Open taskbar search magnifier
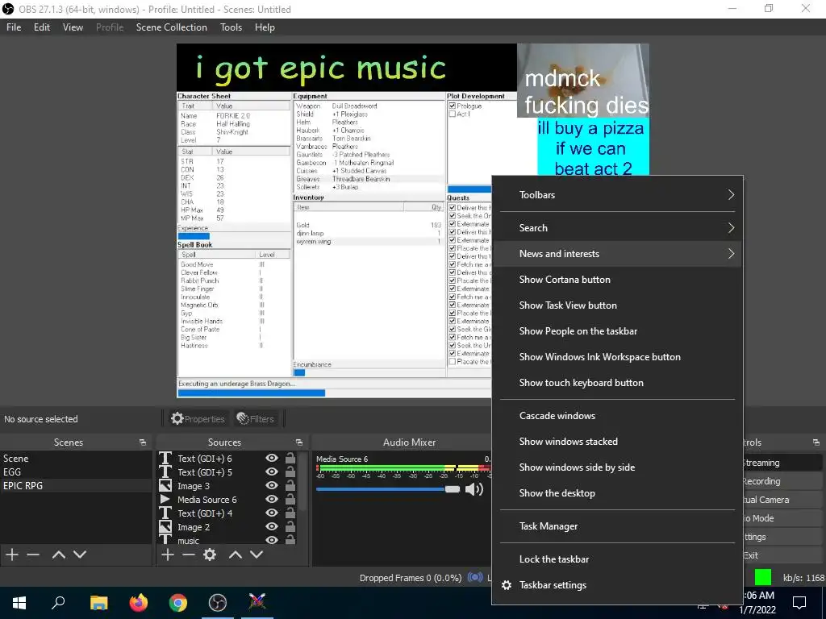Screen dimensions: 826x619 [x=58, y=602]
